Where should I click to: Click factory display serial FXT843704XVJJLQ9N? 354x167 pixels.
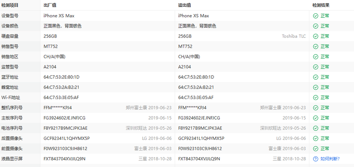[x=65, y=159]
